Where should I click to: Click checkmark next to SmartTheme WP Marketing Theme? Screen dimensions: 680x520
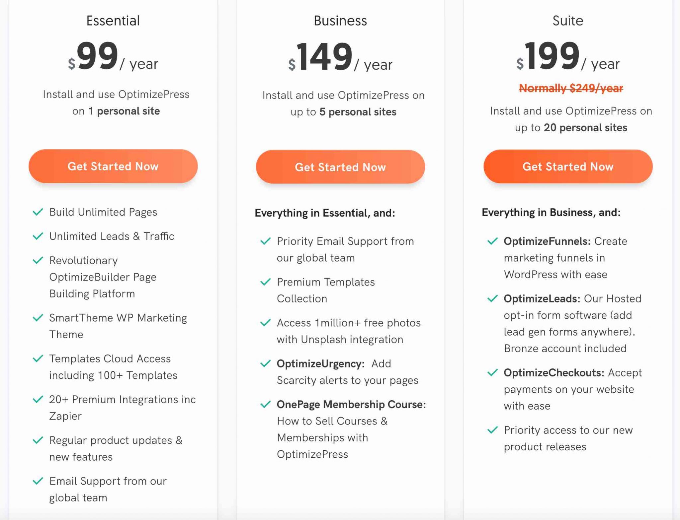38,318
